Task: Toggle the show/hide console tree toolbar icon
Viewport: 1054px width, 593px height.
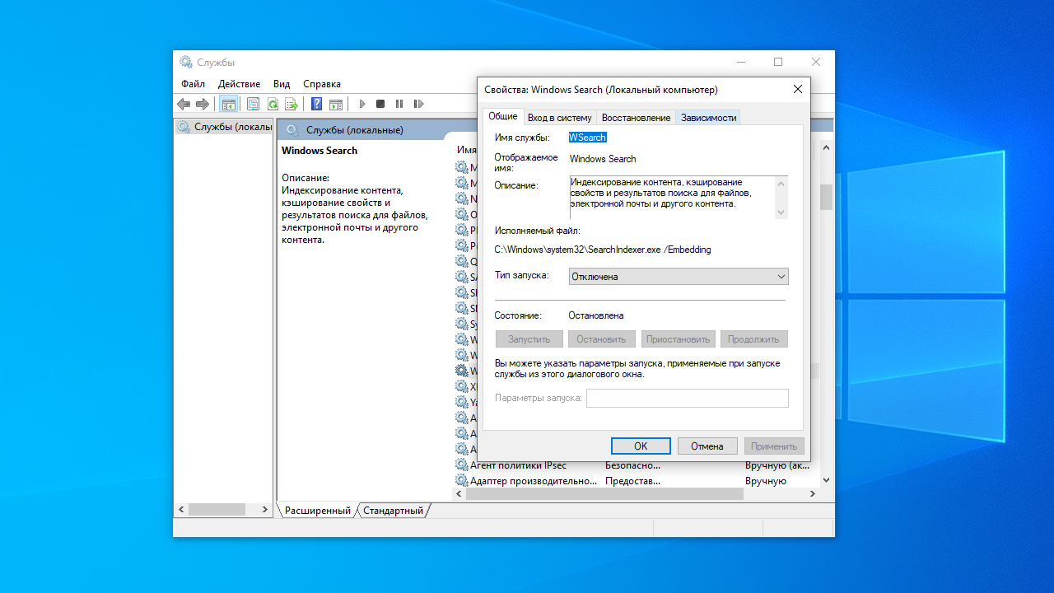Action: [x=228, y=104]
